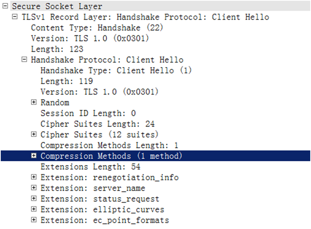Expand the renegotiation_info extension
This screenshot has width=311, height=229.
click(x=34, y=177)
